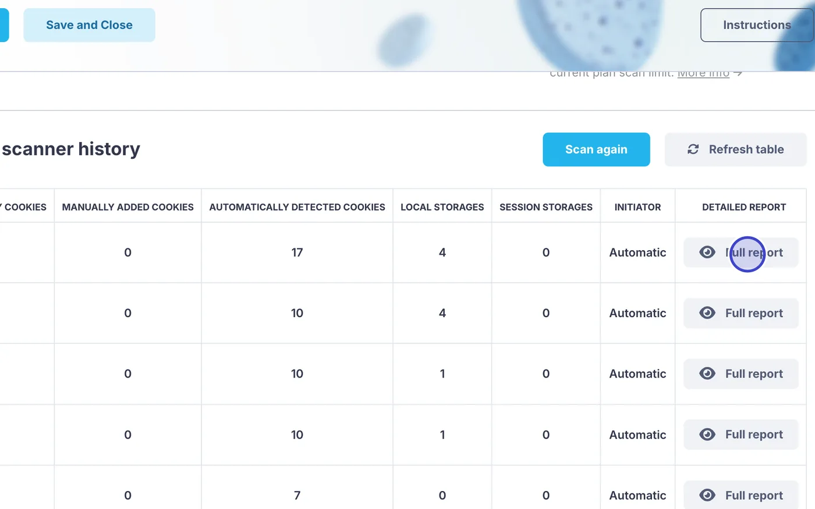The height and width of the screenshot is (509, 815).
Task: Click the Save and Close button
Action: tap(89, 25)
